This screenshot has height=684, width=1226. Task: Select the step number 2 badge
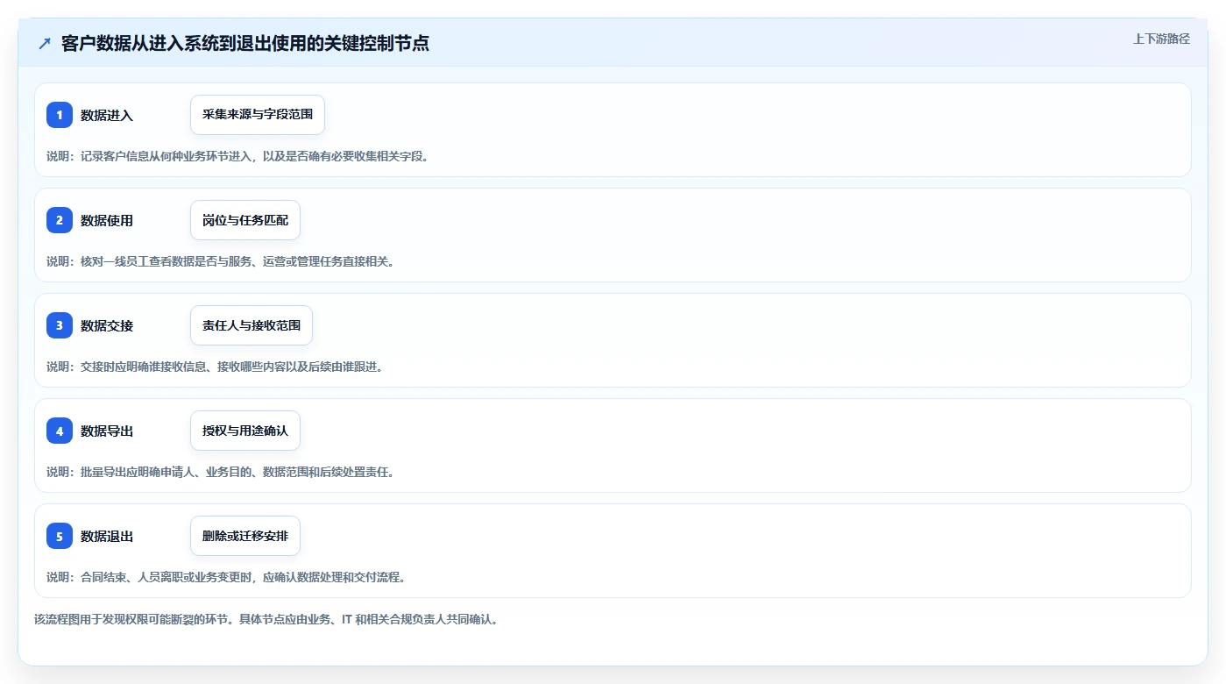click(60, 220)
